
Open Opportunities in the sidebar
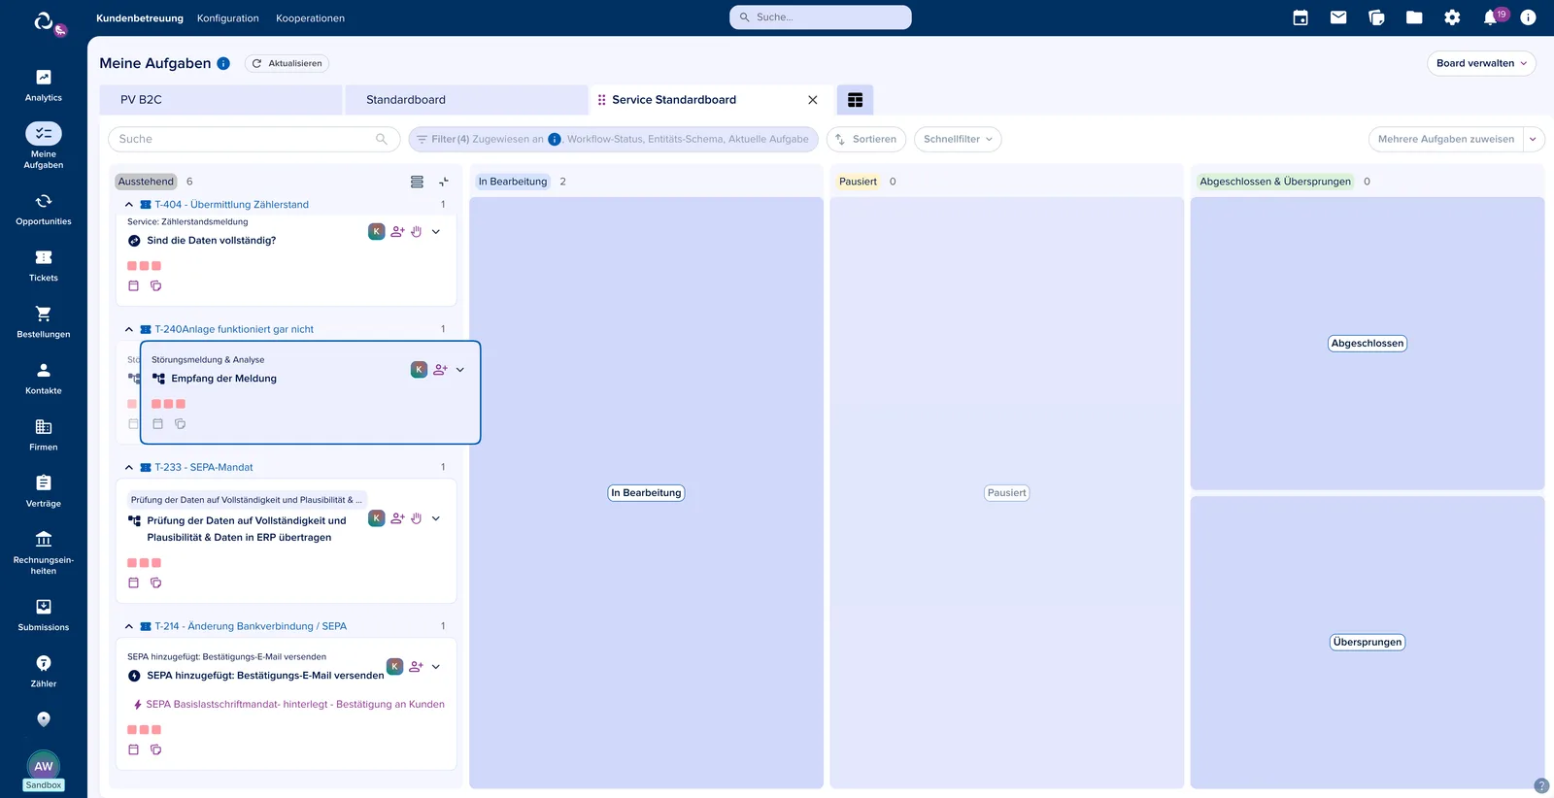coord(44,209)
